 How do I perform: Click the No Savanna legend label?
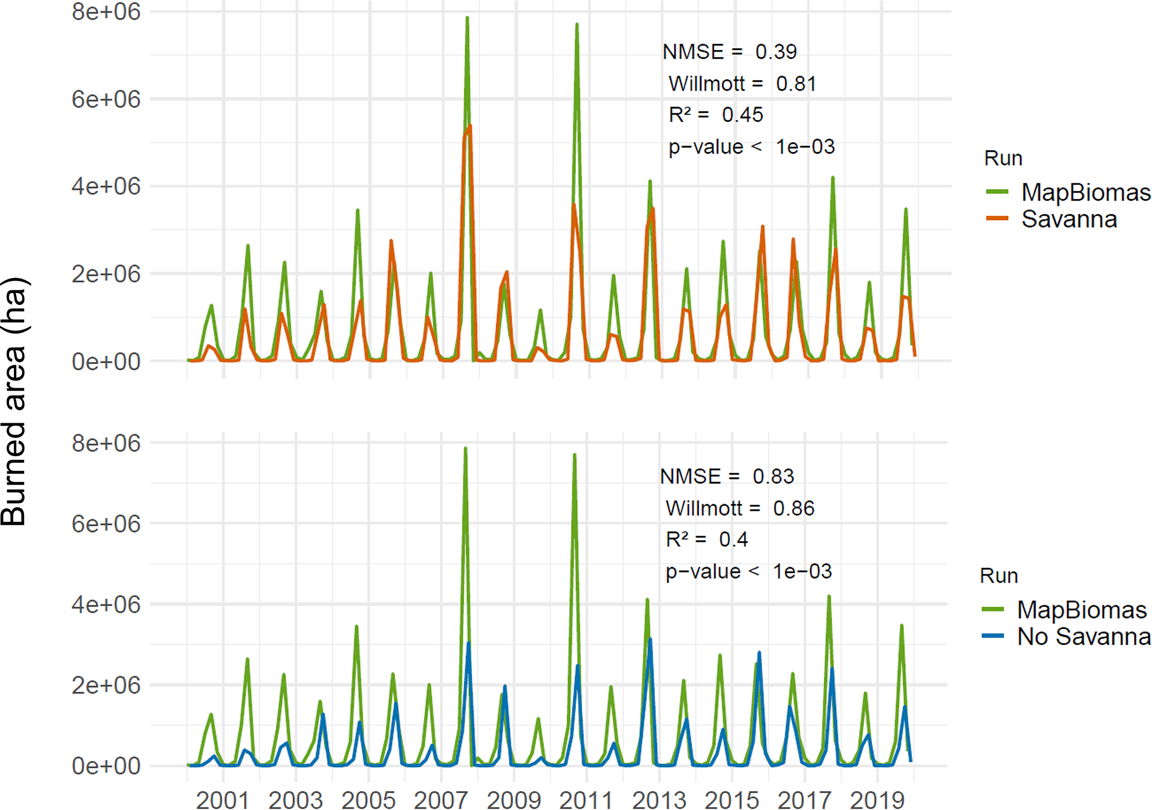click(1083, 636)
